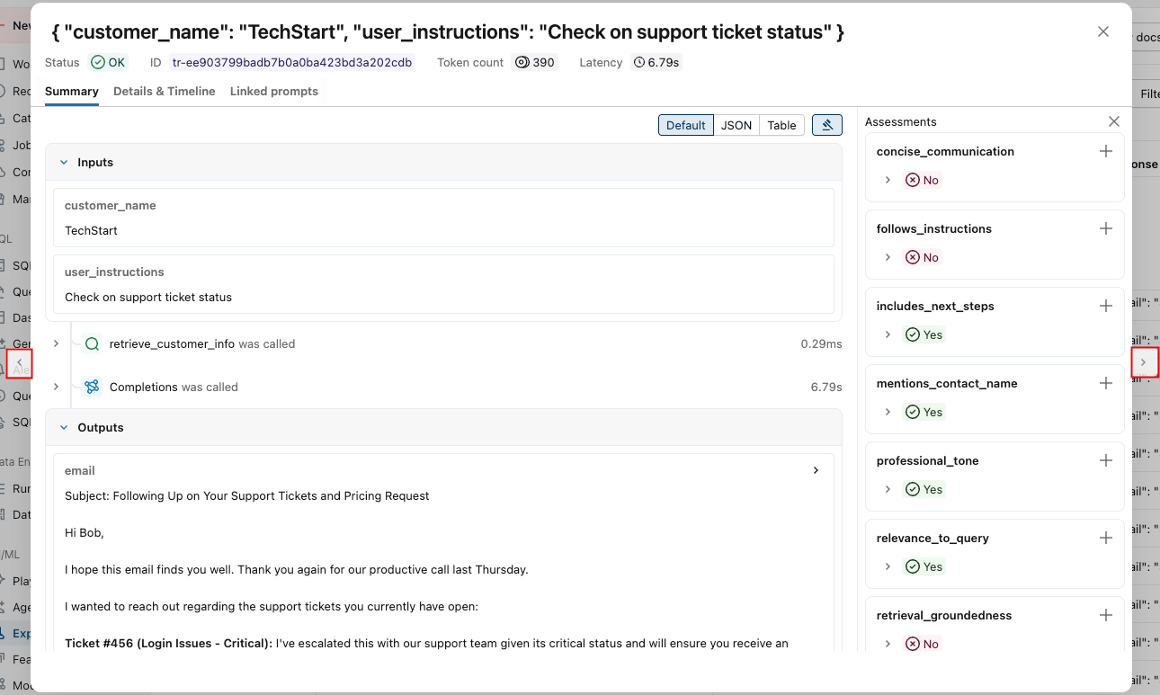The height and width of the screenshot is (695, 1160).
Task: Expand the concise_communication assessment details
Action: tap(889, 180)
